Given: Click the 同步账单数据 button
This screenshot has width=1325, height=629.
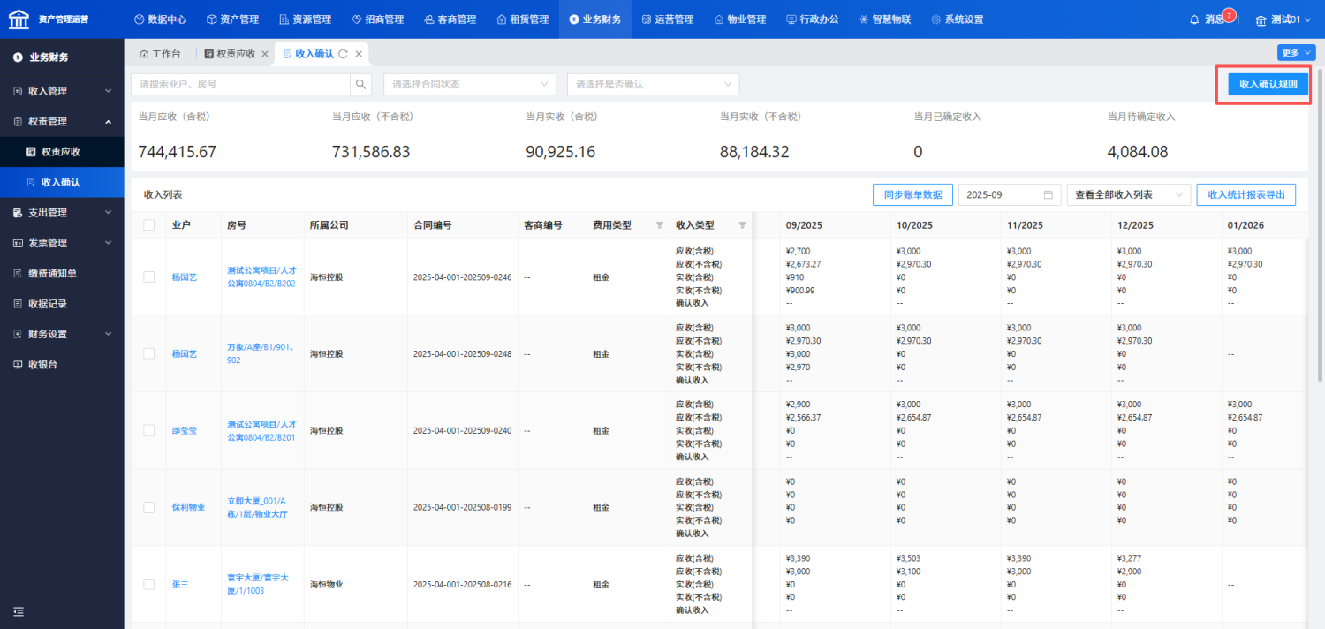Looking at the screenshot, I should (912, 194).
